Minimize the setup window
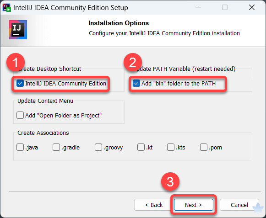Screen dimensions: 266x218 tap(198, 7)
